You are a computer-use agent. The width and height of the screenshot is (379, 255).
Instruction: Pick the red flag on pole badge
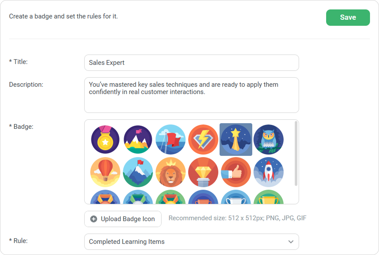coord(171,140)
